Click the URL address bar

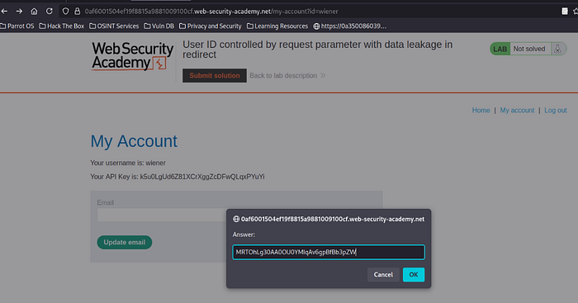click(x=313, y=12)
